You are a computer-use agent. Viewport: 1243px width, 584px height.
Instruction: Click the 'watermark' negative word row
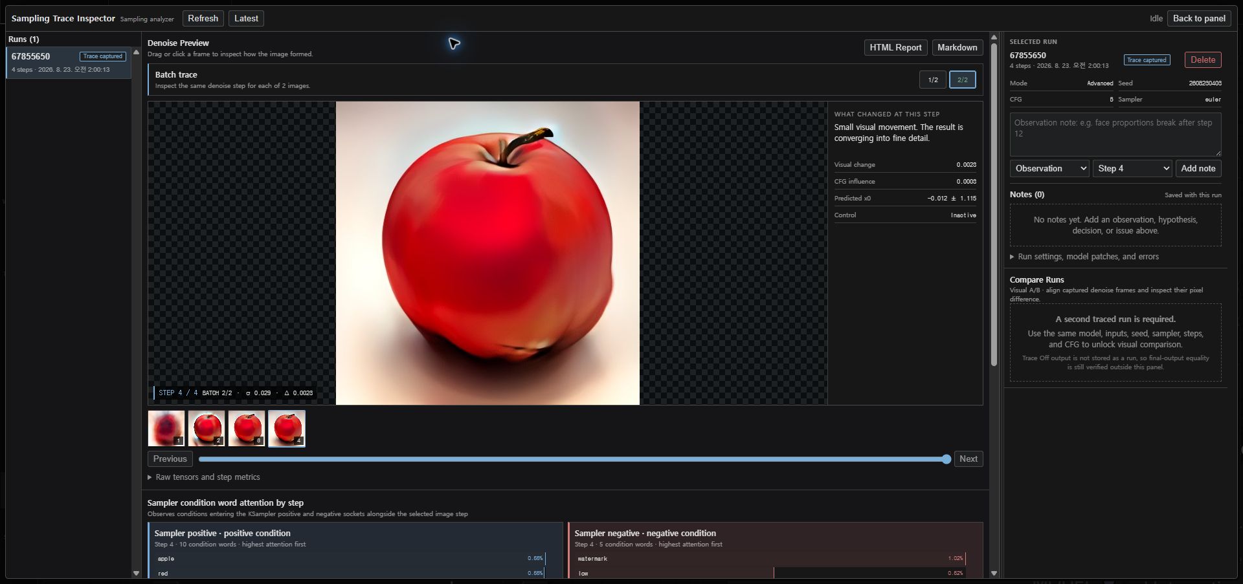tap(771, 559)
